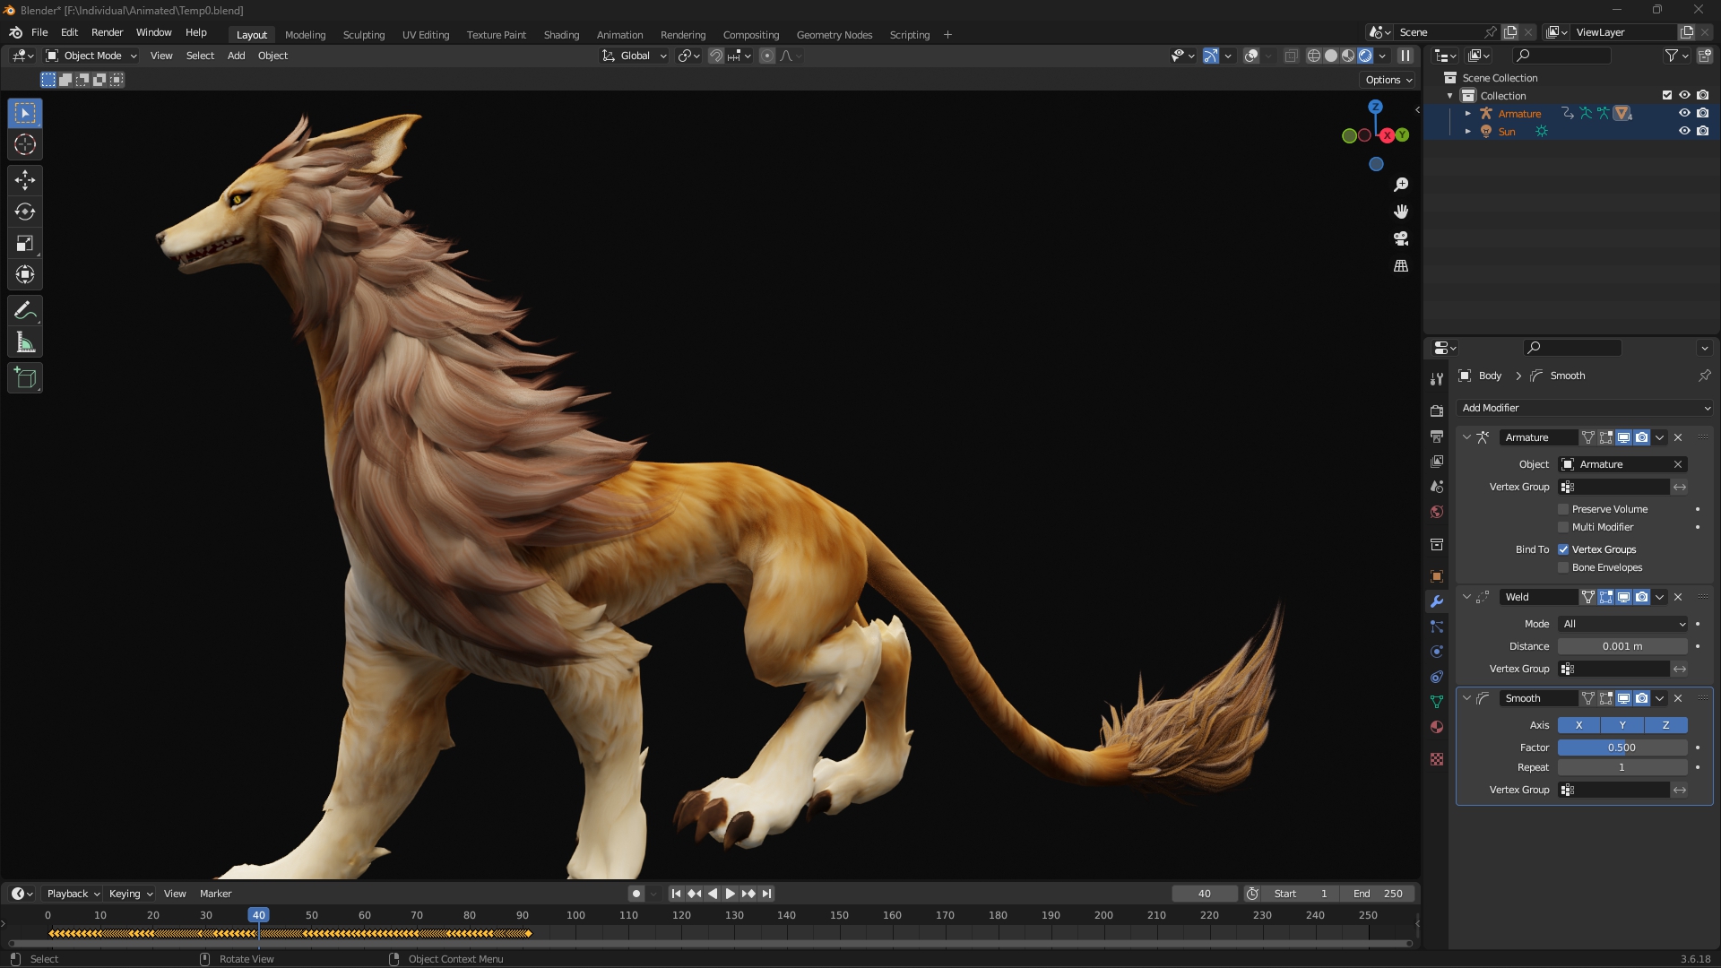The image size is (1721, 968).
Task: Click the Smooth modifier X axis button
Action: coord(1578,725)
